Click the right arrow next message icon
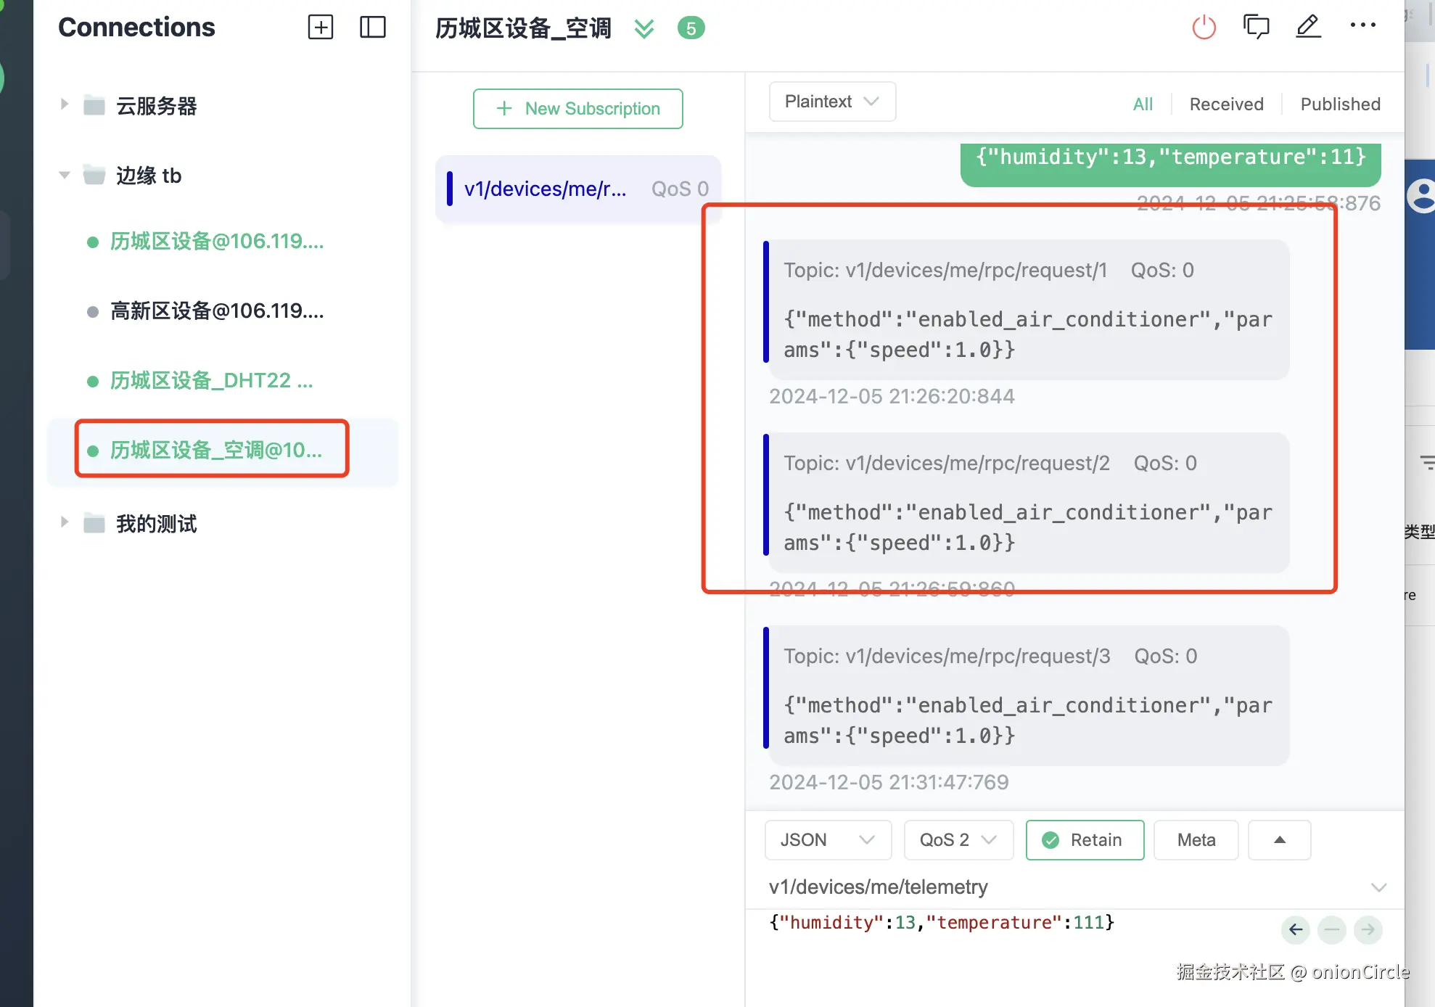 tap(1368, 929)
